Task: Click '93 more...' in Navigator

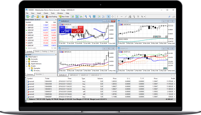Action: click(x=37, y=71)
